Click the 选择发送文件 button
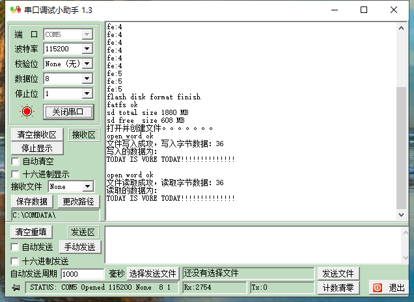This screenshot has width=414, height=302. pos(153,273)
